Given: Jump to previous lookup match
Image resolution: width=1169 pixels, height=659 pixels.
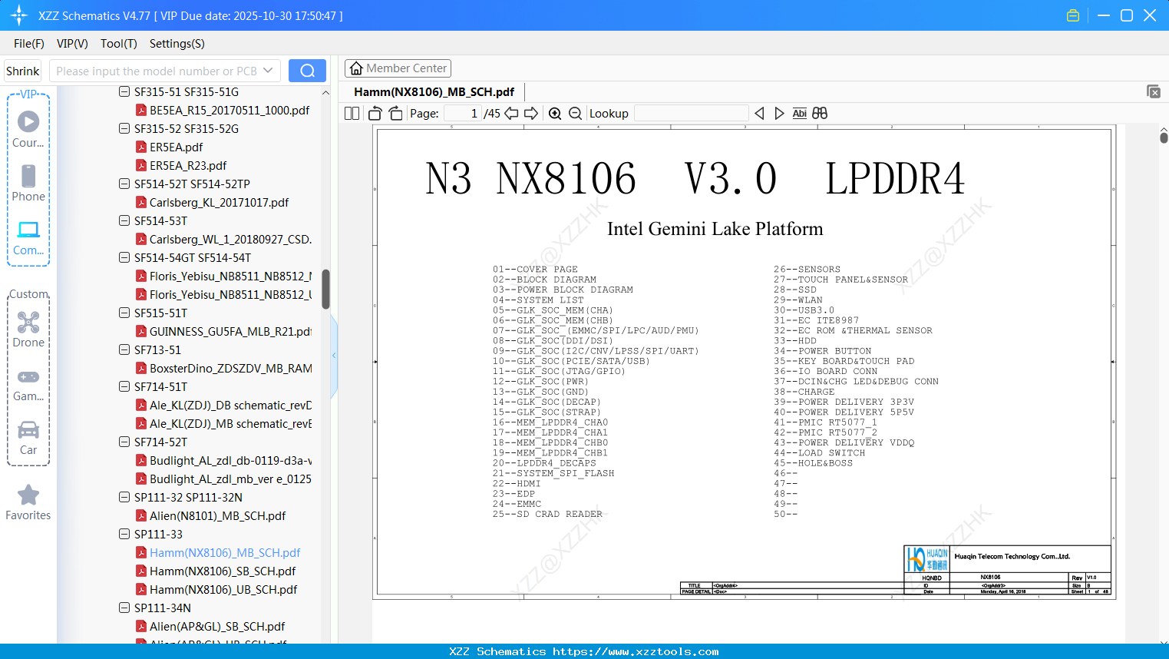Looking at the screenshot, I should (x=759, y=114).
